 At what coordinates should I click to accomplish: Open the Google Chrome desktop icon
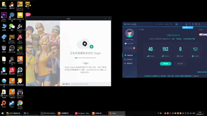tap(20, 105)
